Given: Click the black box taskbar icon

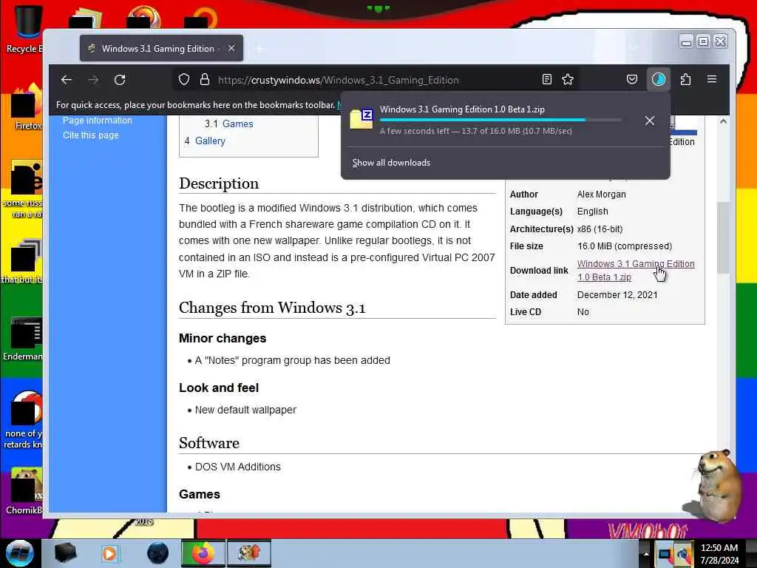Looking at the screenshot, I should (65, 553).
